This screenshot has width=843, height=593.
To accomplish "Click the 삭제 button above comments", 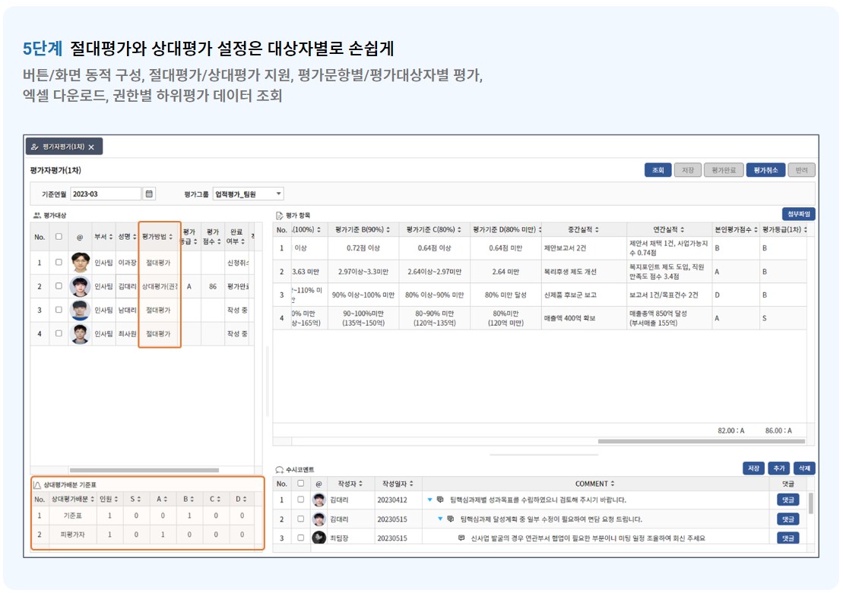I will point(804,468).
